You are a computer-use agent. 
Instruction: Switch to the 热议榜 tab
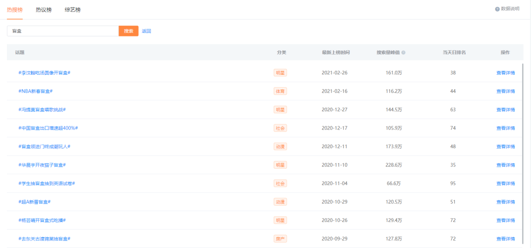pyautogui.click(x=44, y=10)
